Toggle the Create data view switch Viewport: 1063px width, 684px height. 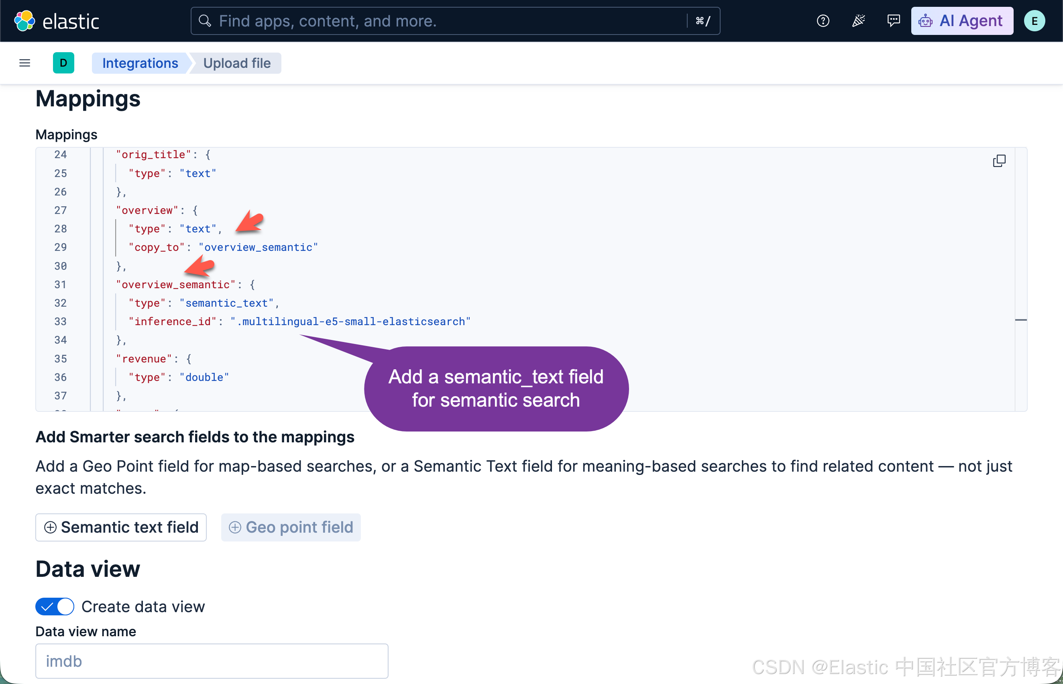(x=55, y=606)
